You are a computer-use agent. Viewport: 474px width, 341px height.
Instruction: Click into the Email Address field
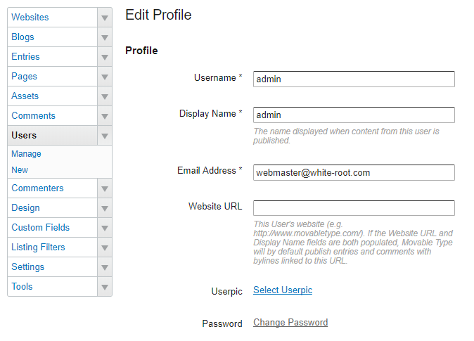(x=354, y=172)
